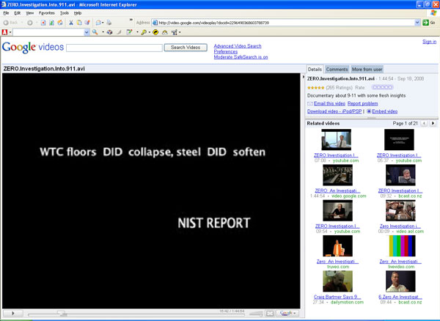Open the Favorites menu
Screen dimensions: 440x321
pos(46,13)
